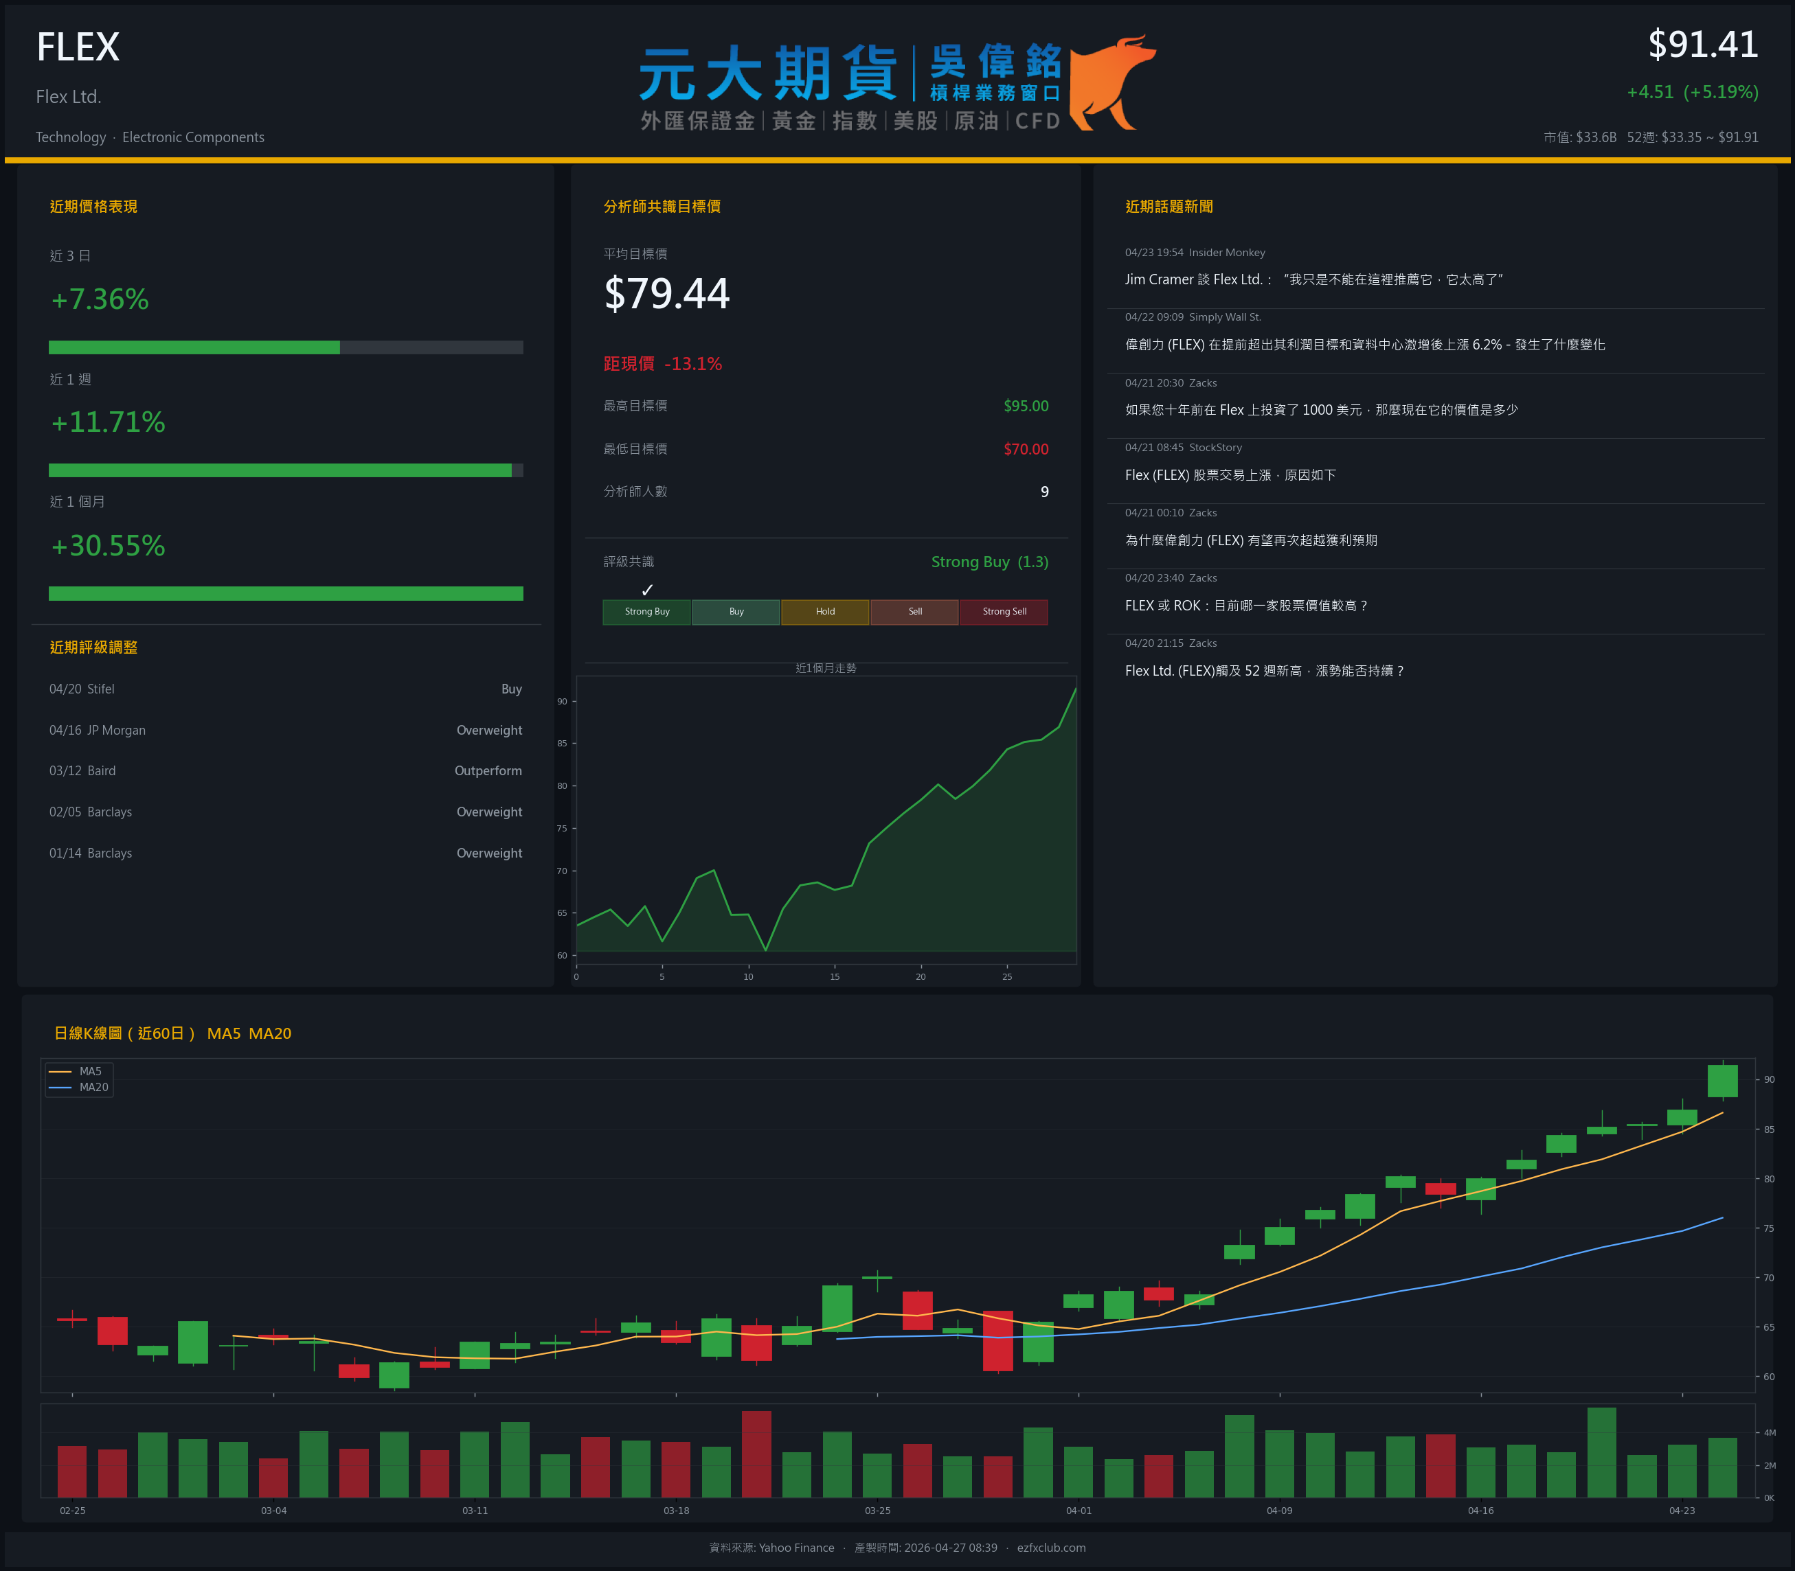Click the 近1個月走勢 chart title

[826, 668]
